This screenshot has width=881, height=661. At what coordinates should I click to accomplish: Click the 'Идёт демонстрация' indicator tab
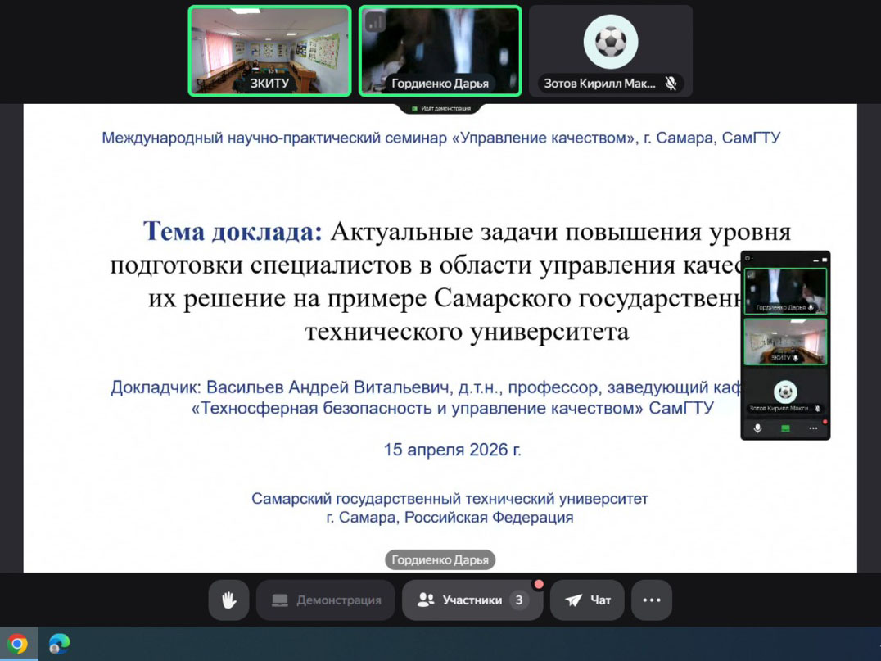(441, 108)
